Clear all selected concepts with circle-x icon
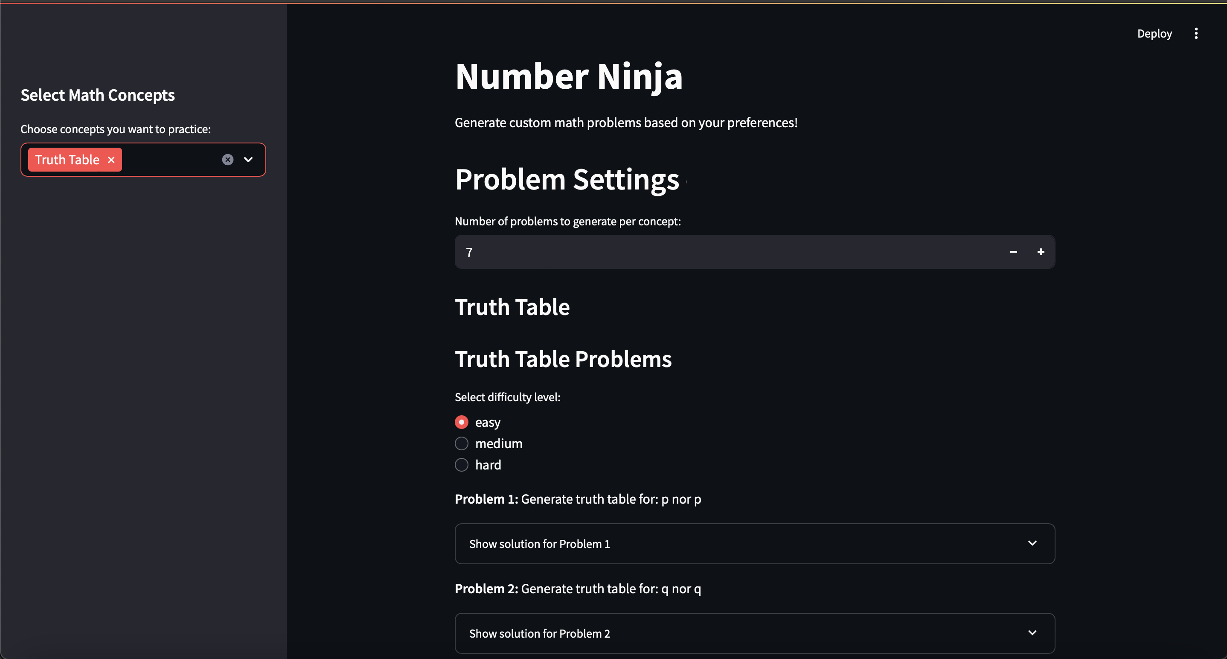 (x=228, y=160)
